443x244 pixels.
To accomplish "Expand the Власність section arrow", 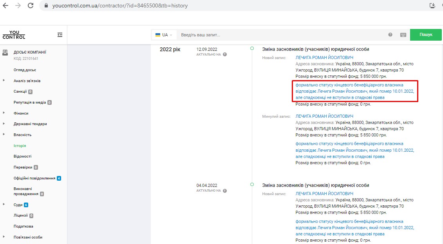I will (x=4, y=134).
